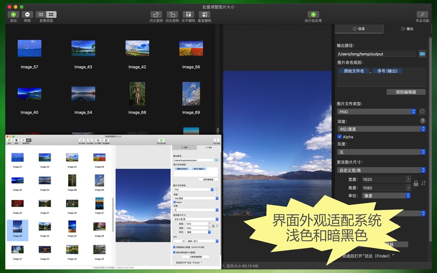Toggle 克隆原始元数据 checkbox in the light window
This screenshot has width=437, height=273.
(174, 247)
